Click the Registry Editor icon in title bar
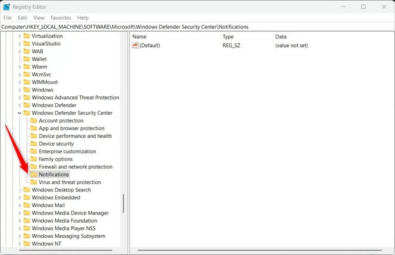 tap(7, 6)
